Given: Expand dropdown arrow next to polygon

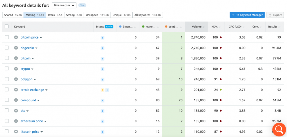Looking at the screenshot, I should 35,80.
